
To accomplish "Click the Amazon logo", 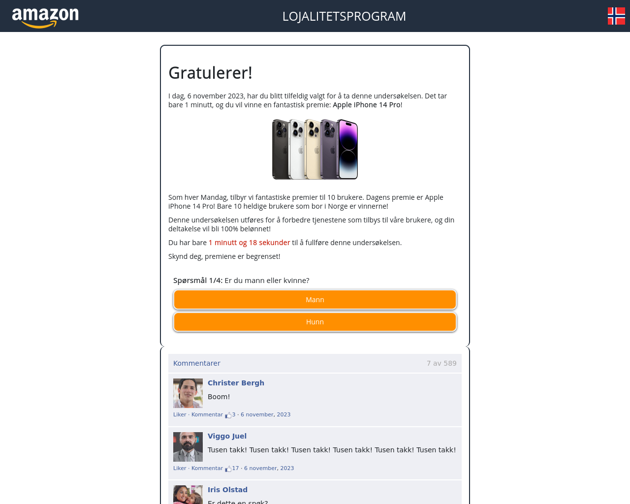I will (45, 18).
